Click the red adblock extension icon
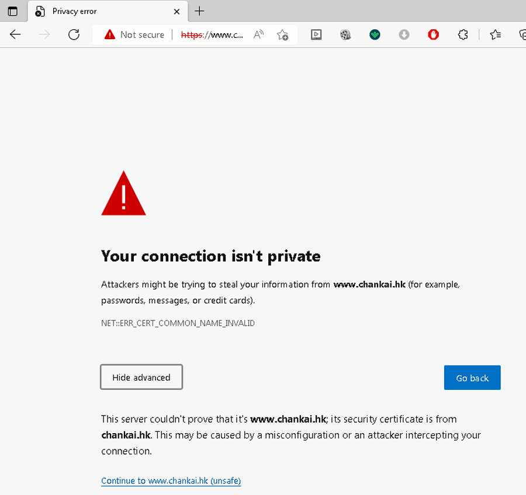526x495 pixels. 433,34
